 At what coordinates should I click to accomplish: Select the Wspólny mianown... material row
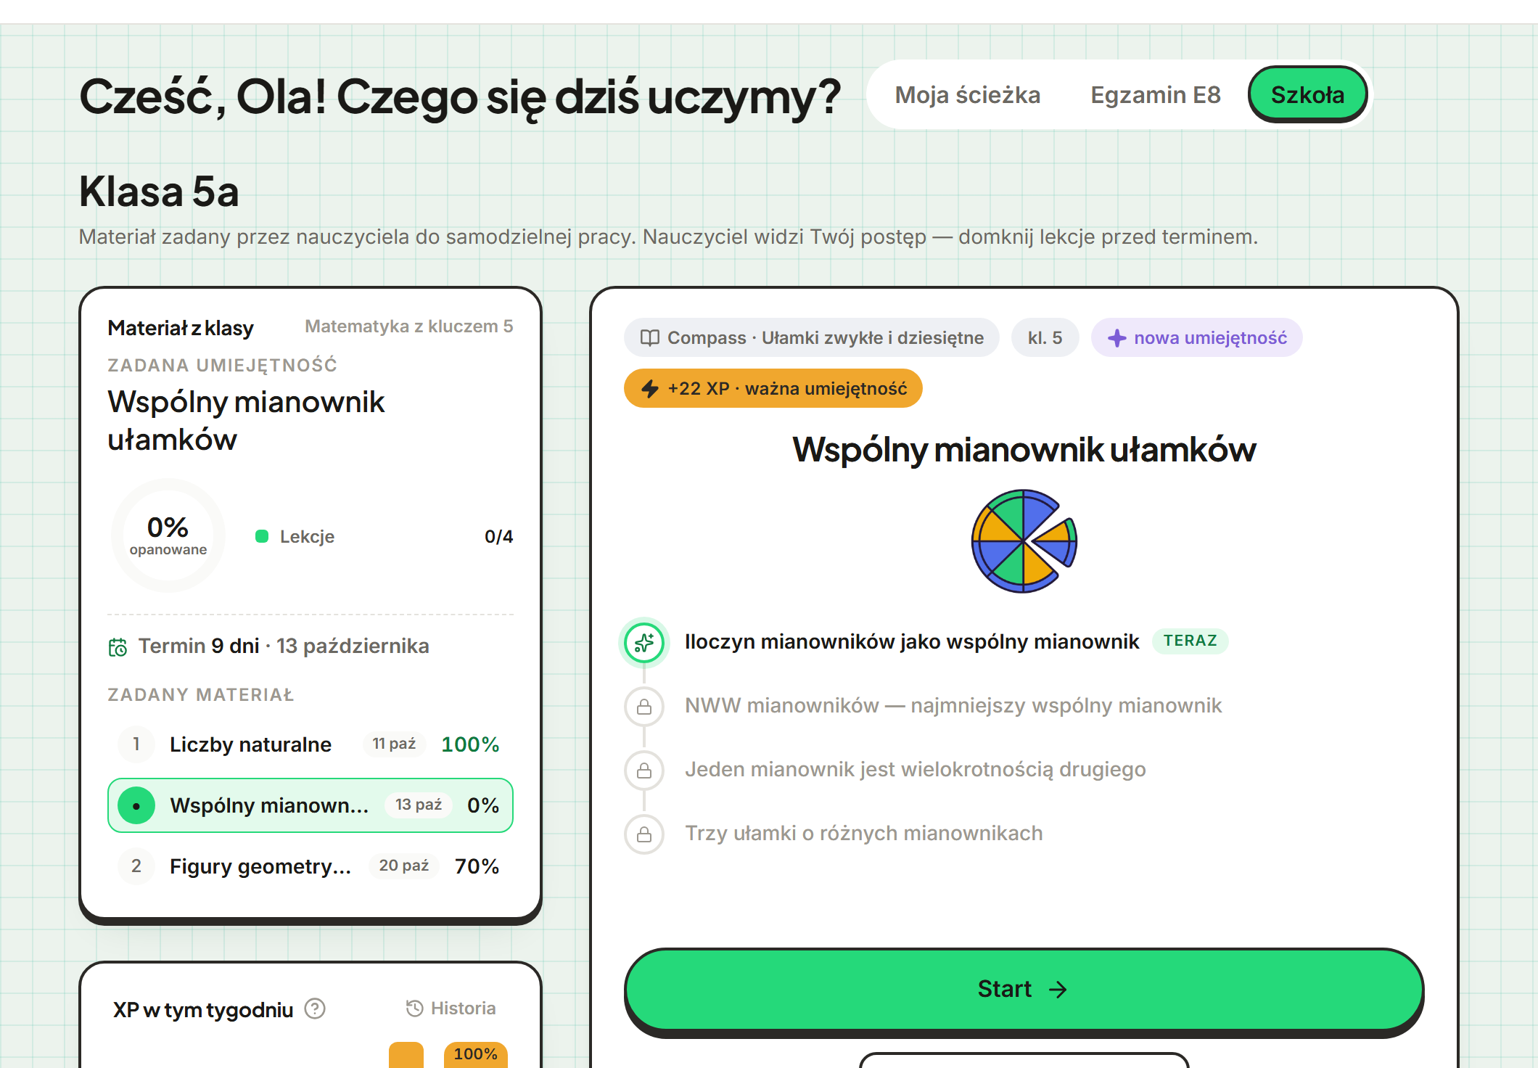coord(311,805)
